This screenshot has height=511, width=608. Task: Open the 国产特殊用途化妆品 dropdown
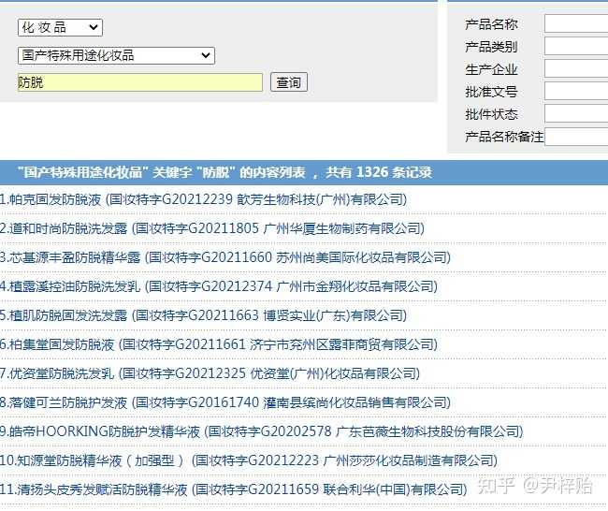116,55
